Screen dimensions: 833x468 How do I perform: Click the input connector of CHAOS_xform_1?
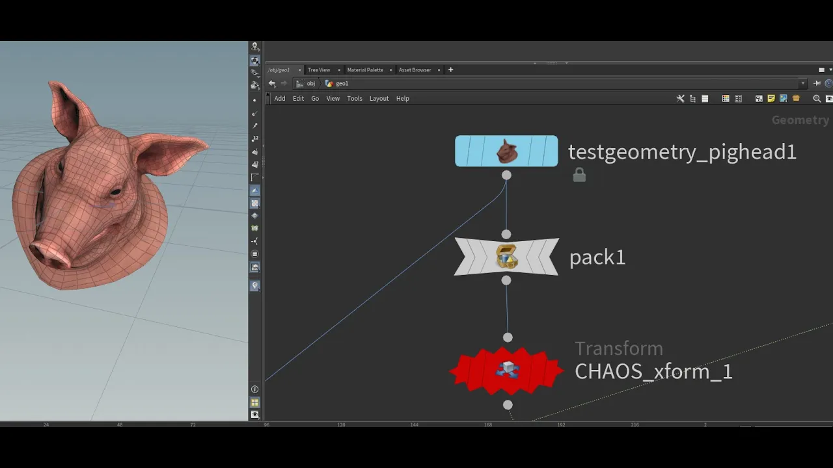pyautogui.click(x=508, y=337)
